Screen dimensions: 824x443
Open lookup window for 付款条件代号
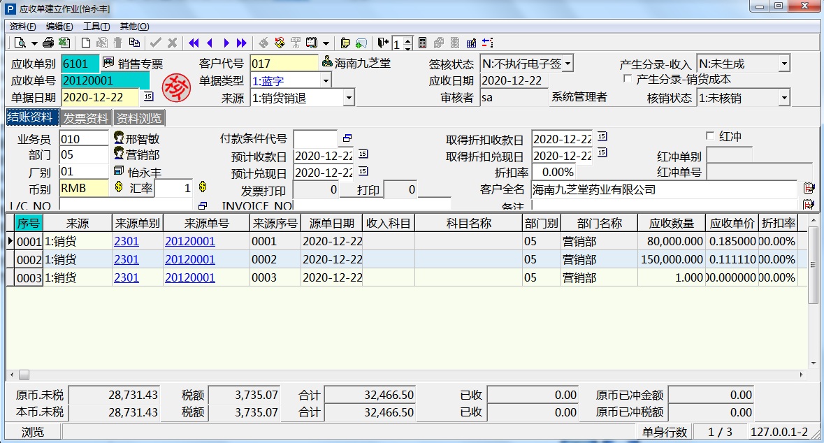point(347,138)
